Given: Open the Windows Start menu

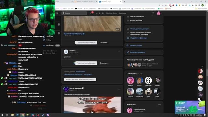Looking at the screenshot, I should [2, 115].
